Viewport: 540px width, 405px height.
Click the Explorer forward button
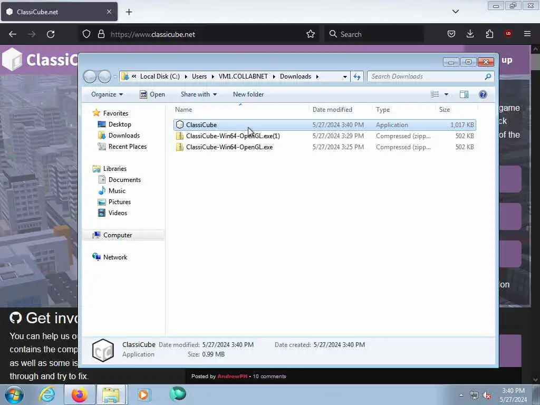104,76
